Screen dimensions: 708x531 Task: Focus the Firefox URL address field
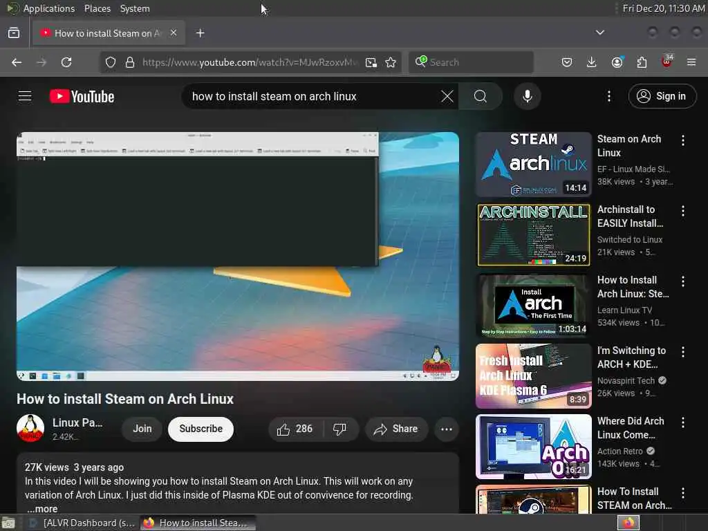click(249, 62)
